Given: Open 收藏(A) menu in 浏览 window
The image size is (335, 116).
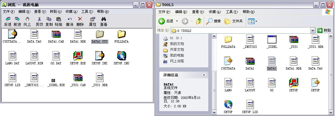Looking at the screenshot, I should [72, 12].
